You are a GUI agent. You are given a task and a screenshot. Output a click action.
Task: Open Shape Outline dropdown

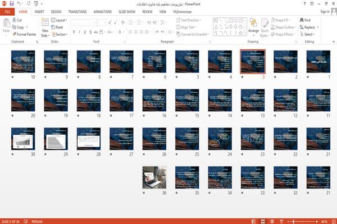point(284,27)
